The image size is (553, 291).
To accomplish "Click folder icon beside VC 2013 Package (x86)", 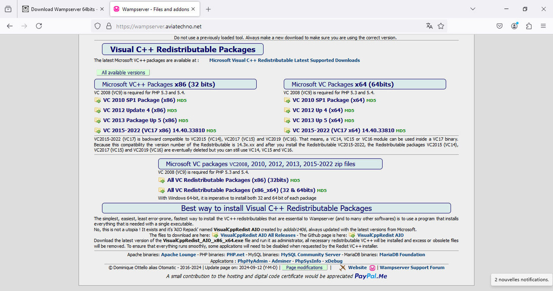I will pos(98,120).
